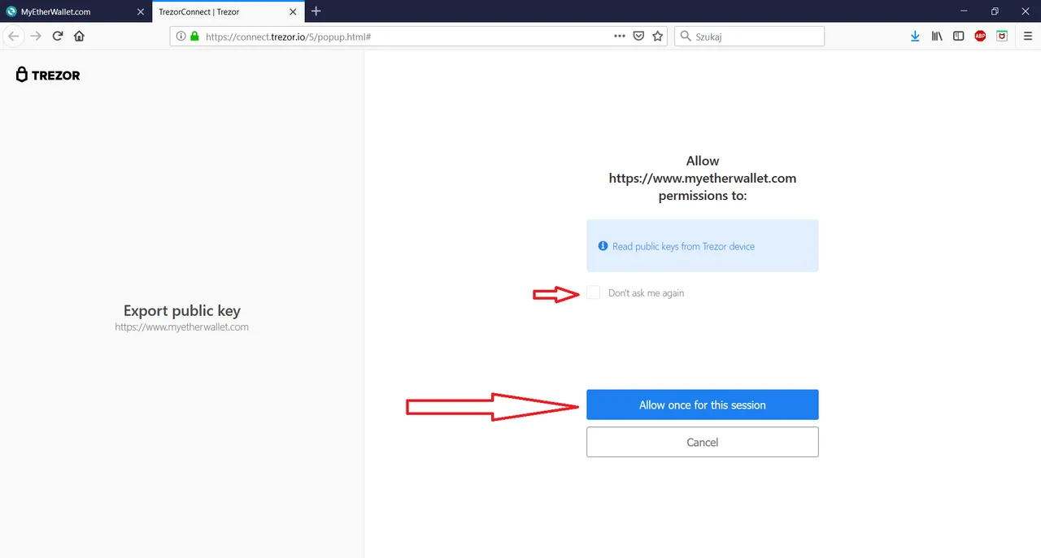The width and height of the screenshot is (1041, 558).
Task: Go forward to next page
Action: click(36, 36)
